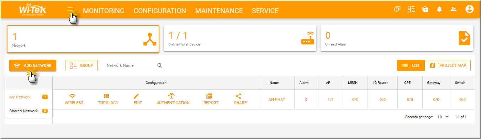The width and height of the screenshot is (481, 139).
Task: Click EDIT pencil for AN PHAT
Action: click(x=138, y=100)
